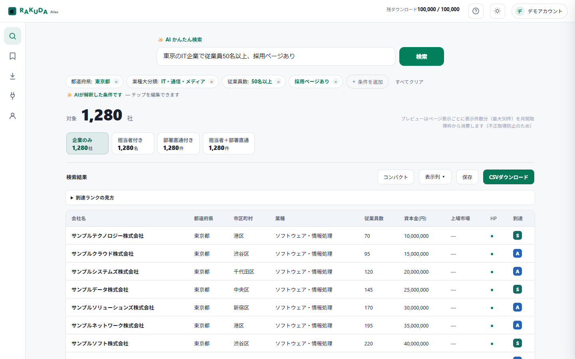Open サンプルデータ株式会社 row
This screenshot has width=575, height=359.
300,290
